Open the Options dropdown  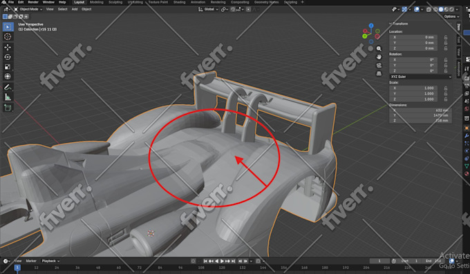[451, 17]
